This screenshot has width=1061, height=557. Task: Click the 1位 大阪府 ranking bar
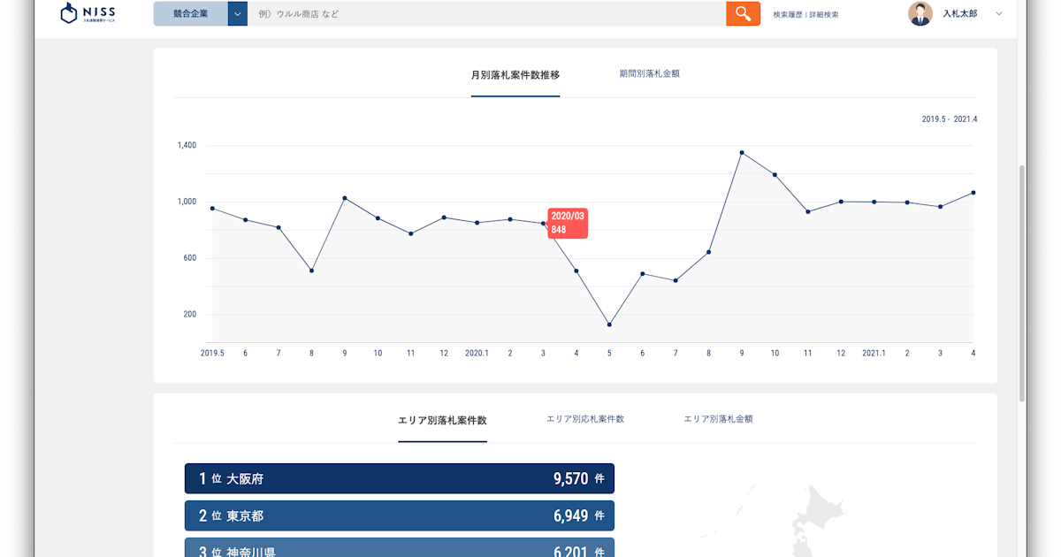coord(399,478)
